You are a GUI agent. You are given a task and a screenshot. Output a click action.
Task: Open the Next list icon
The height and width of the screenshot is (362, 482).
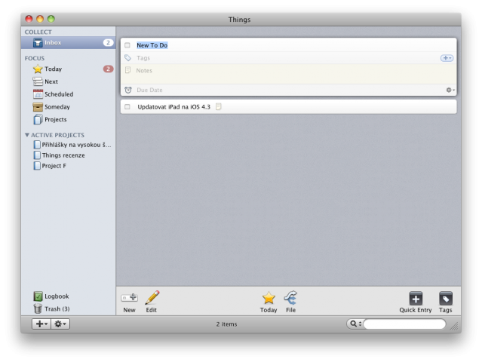tap(38, 81)
